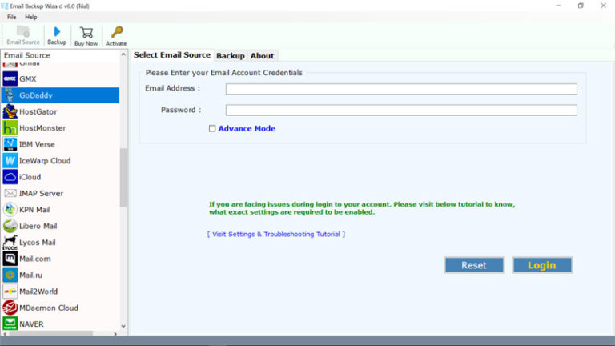This screenshot has width=615, height=346.
Task: Click the horizontal scroll right arrow
Action: (115, 334)
